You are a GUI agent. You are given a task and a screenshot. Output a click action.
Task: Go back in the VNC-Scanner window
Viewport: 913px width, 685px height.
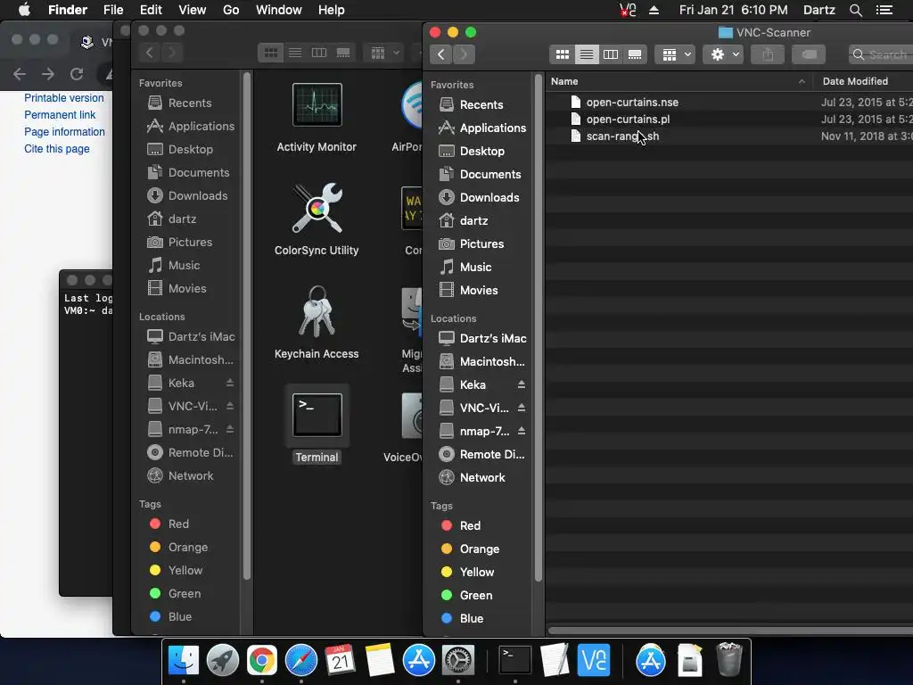click(x=441, y=54)
